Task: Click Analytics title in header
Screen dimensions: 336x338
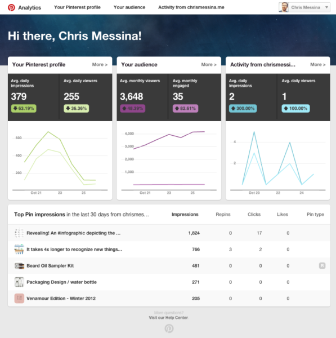Action: coord(29,7)
